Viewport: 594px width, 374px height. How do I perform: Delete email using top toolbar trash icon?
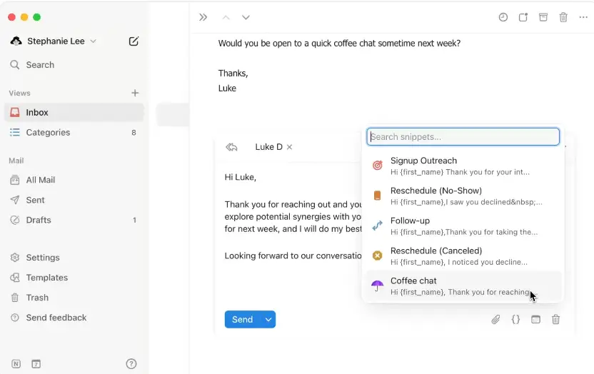[563, 17]
